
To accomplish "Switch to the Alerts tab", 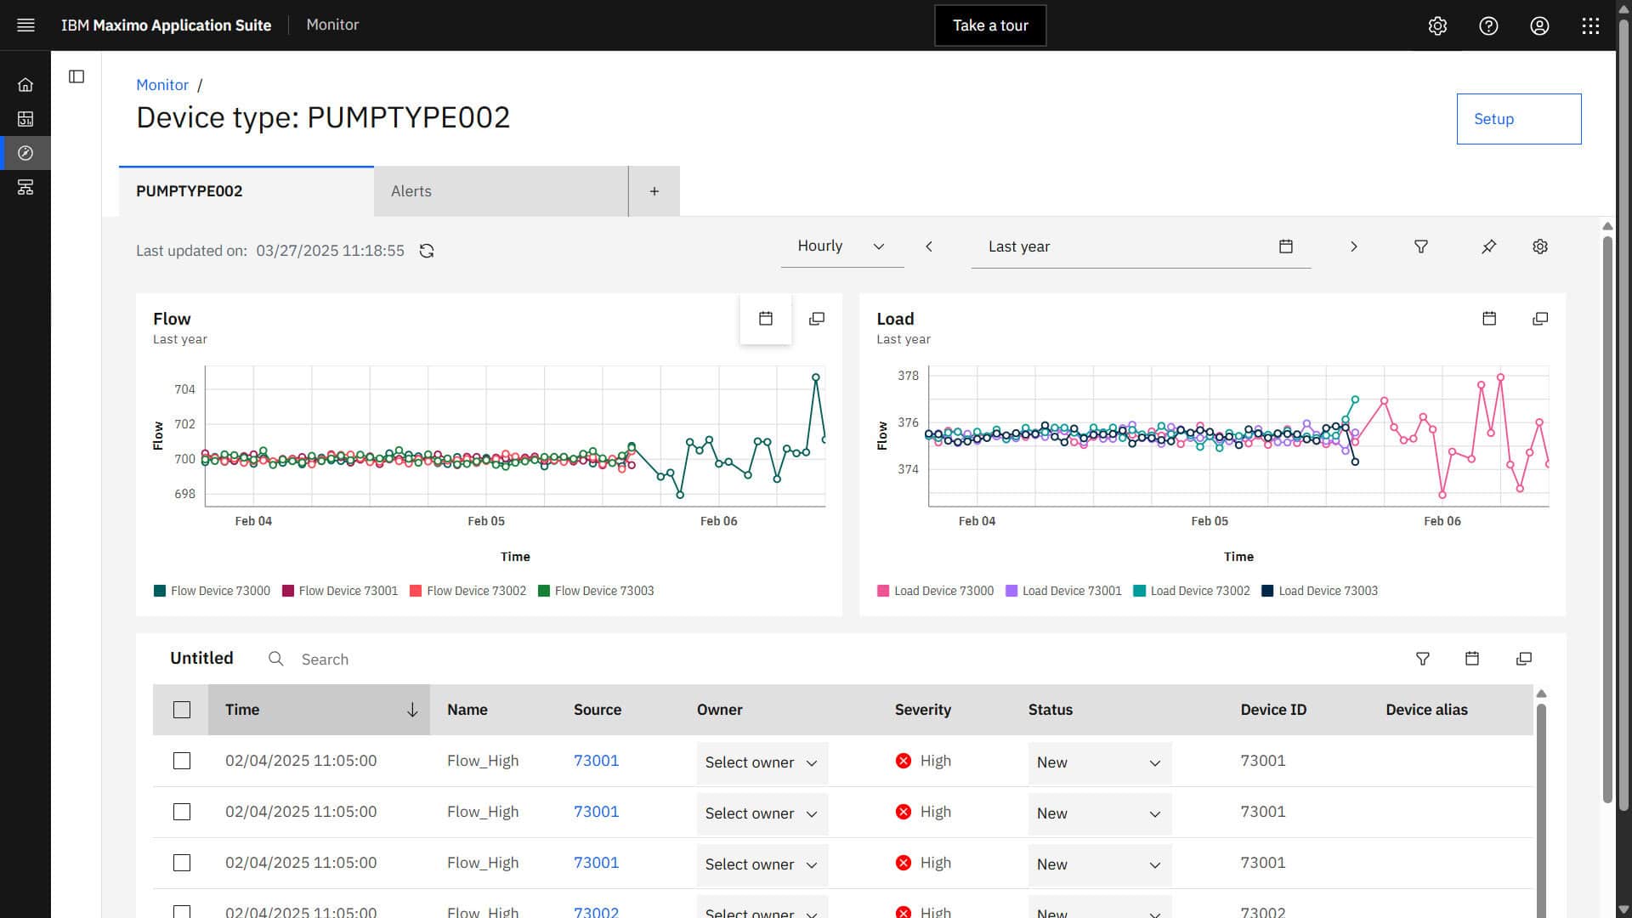I will 500,191.
